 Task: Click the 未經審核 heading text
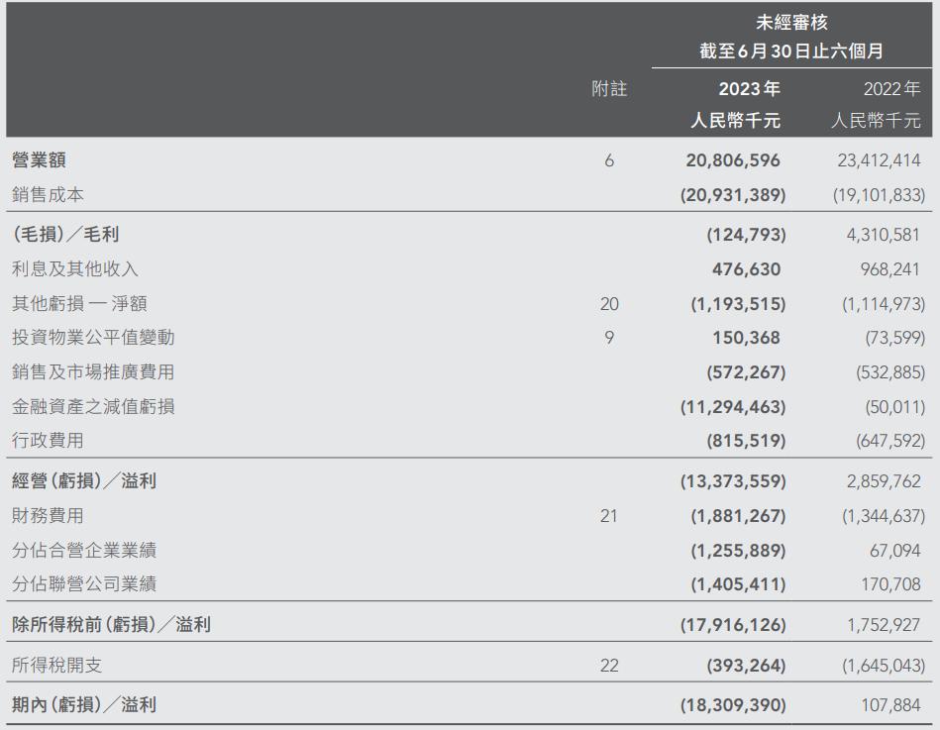(x=791, y=22)
